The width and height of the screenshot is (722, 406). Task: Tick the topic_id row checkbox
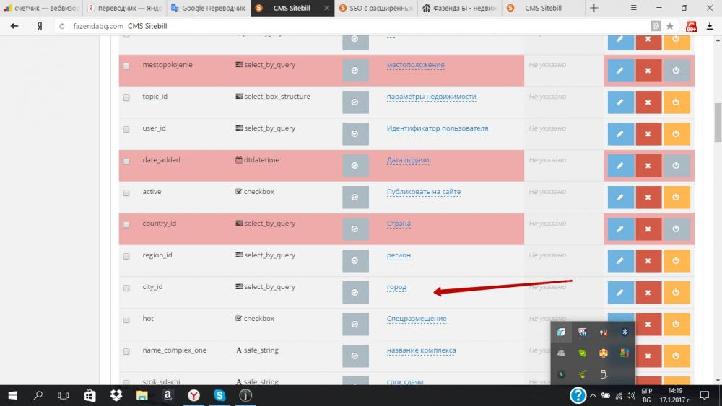point(126,97)
